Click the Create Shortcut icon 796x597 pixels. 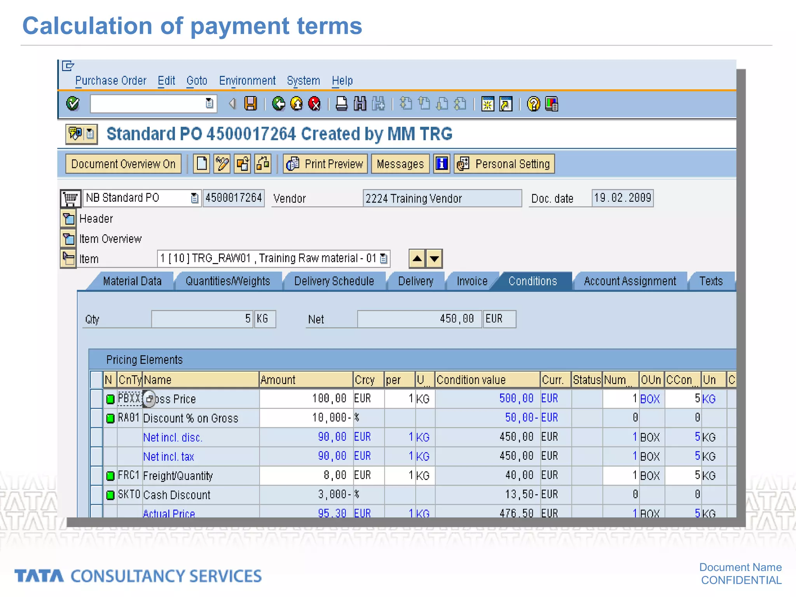click(x=506, y=104)
